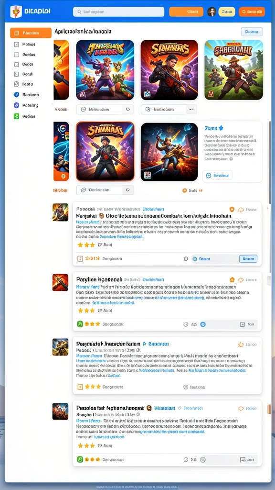Click the pale yellow button in the header
275x490 pixels.
tap(227, 11)
